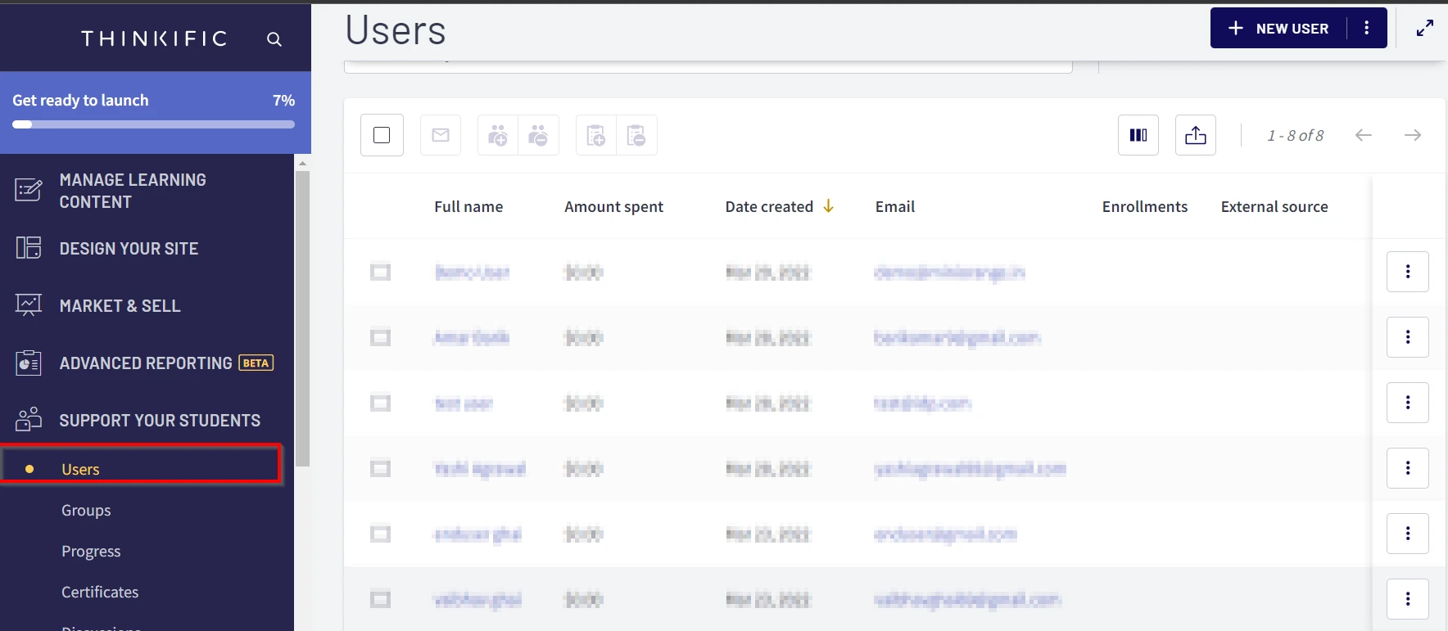Open Progress in sidebar
The height and width of the screenshot is (631, 1448).
91,551
